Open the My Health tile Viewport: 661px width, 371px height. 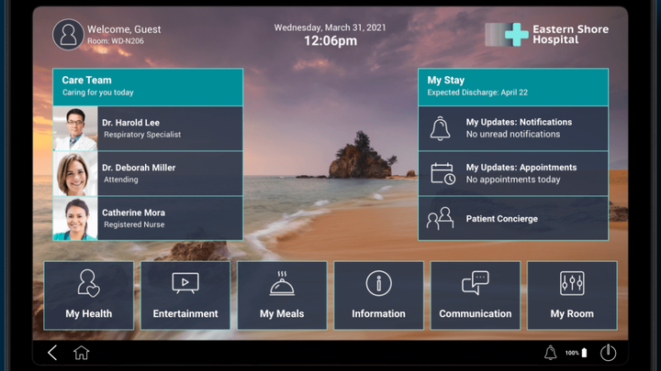point(89,295)
